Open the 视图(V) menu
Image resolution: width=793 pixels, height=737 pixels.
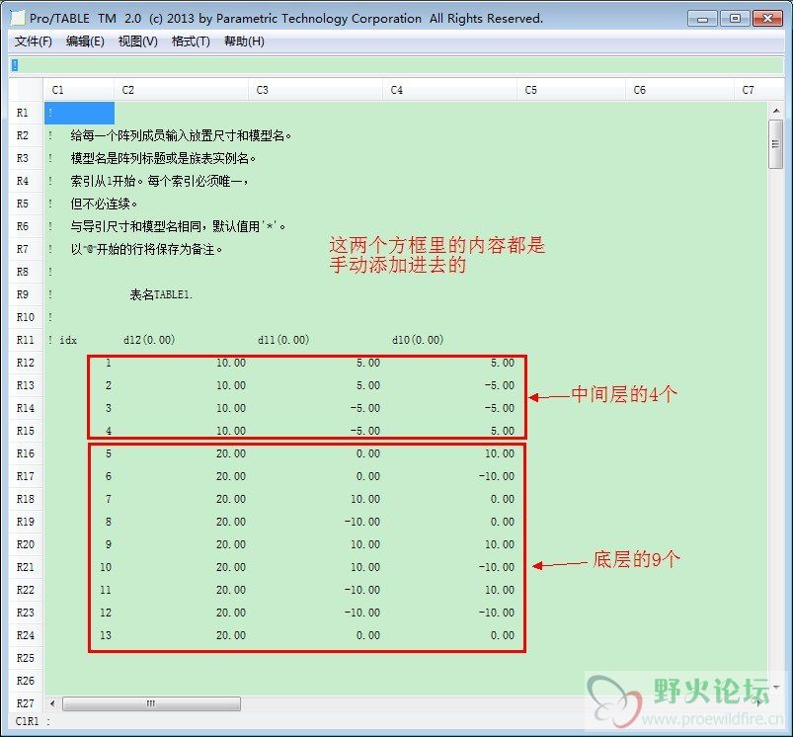137,41
